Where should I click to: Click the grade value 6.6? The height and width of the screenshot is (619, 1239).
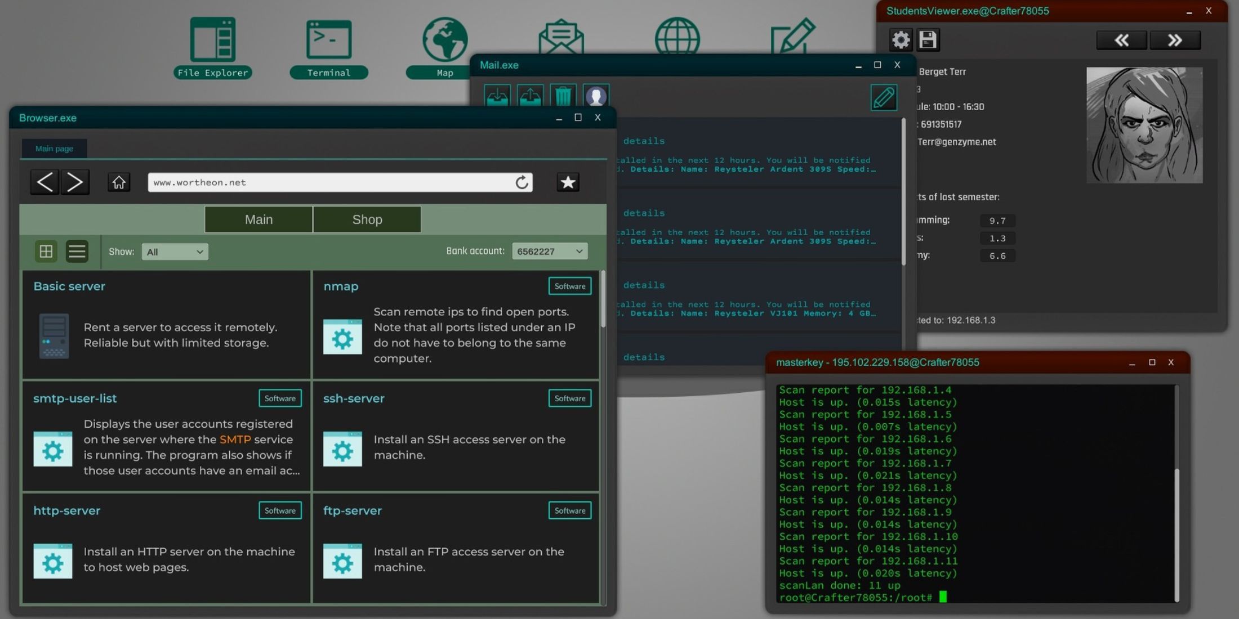[x=997, y=255]
